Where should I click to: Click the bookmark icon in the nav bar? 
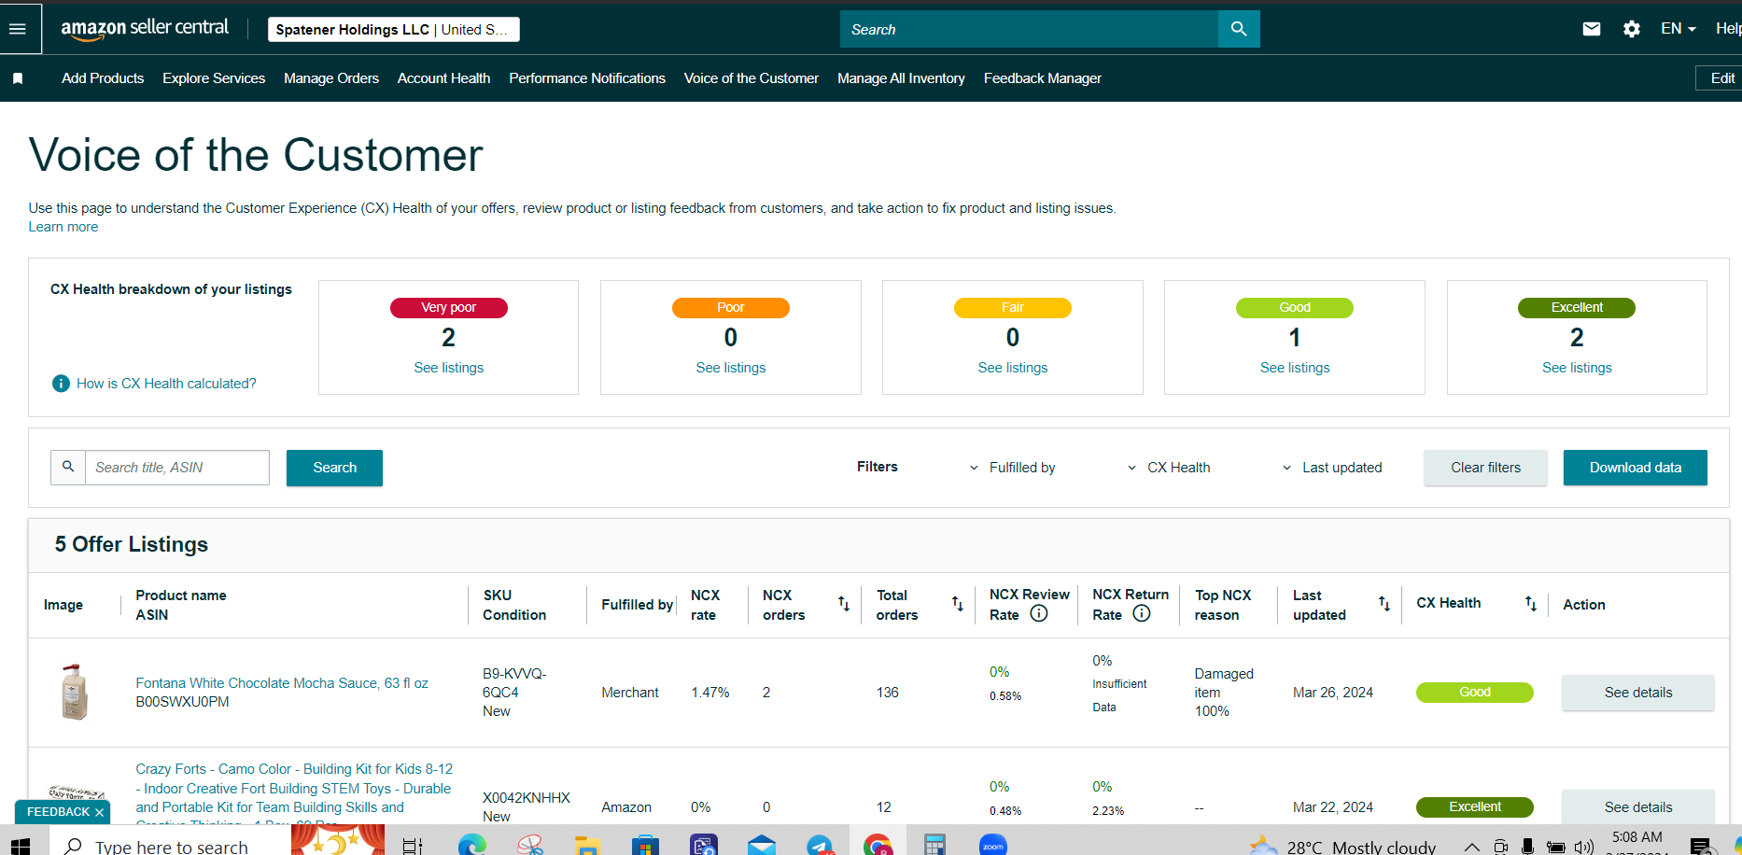click(18, 78)
